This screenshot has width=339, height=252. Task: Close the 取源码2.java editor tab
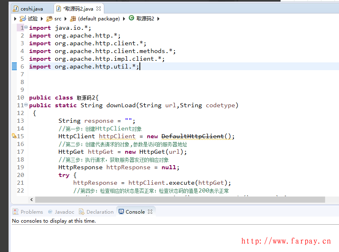[99, 9]
